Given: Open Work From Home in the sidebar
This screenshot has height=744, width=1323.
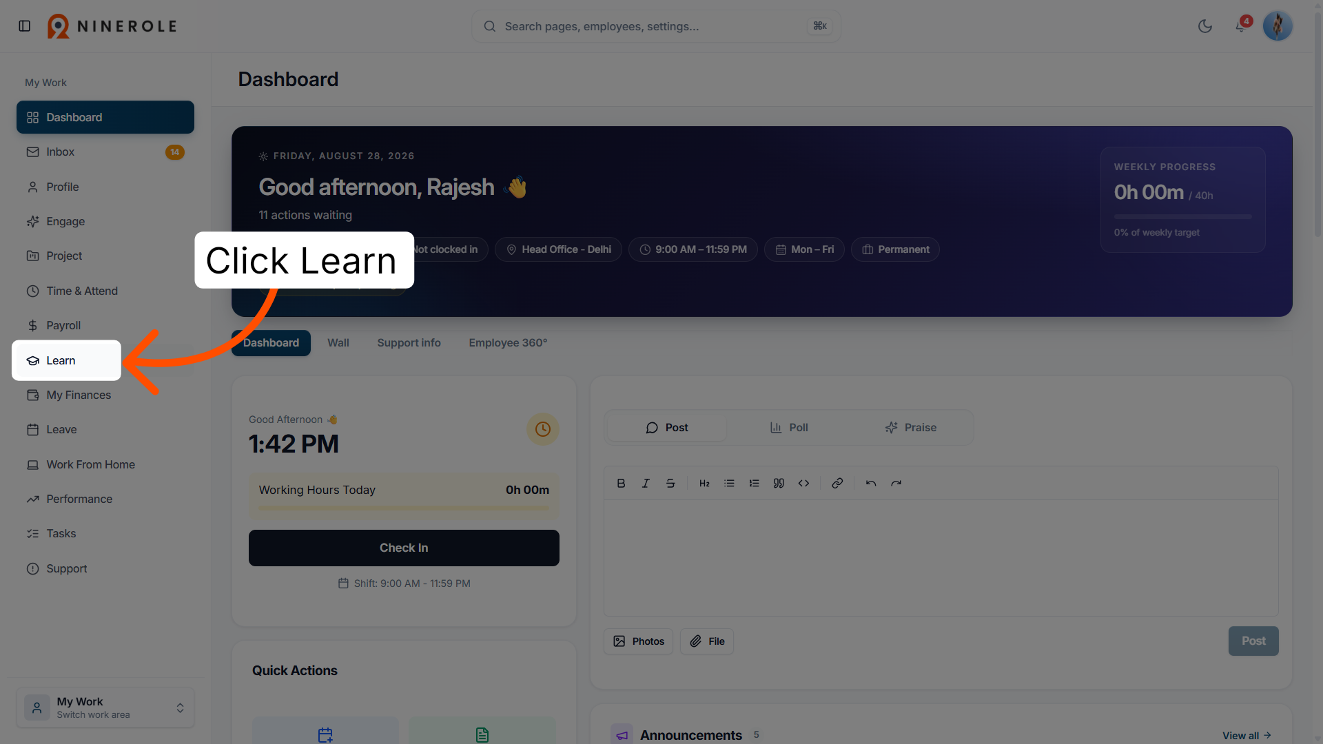Looking at the screenshot, I should 105,464.
